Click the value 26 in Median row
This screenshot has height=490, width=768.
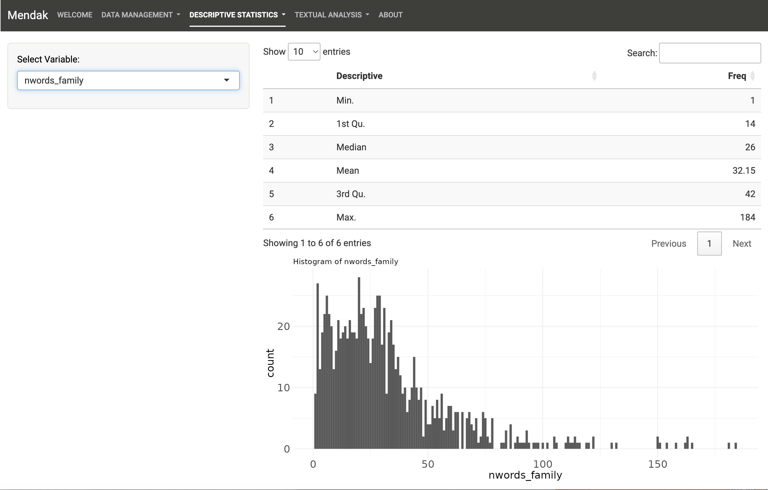750,147
